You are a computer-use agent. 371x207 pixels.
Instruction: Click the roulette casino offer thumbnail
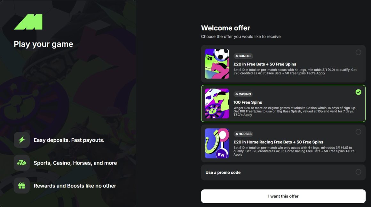(x=217, y=103)
